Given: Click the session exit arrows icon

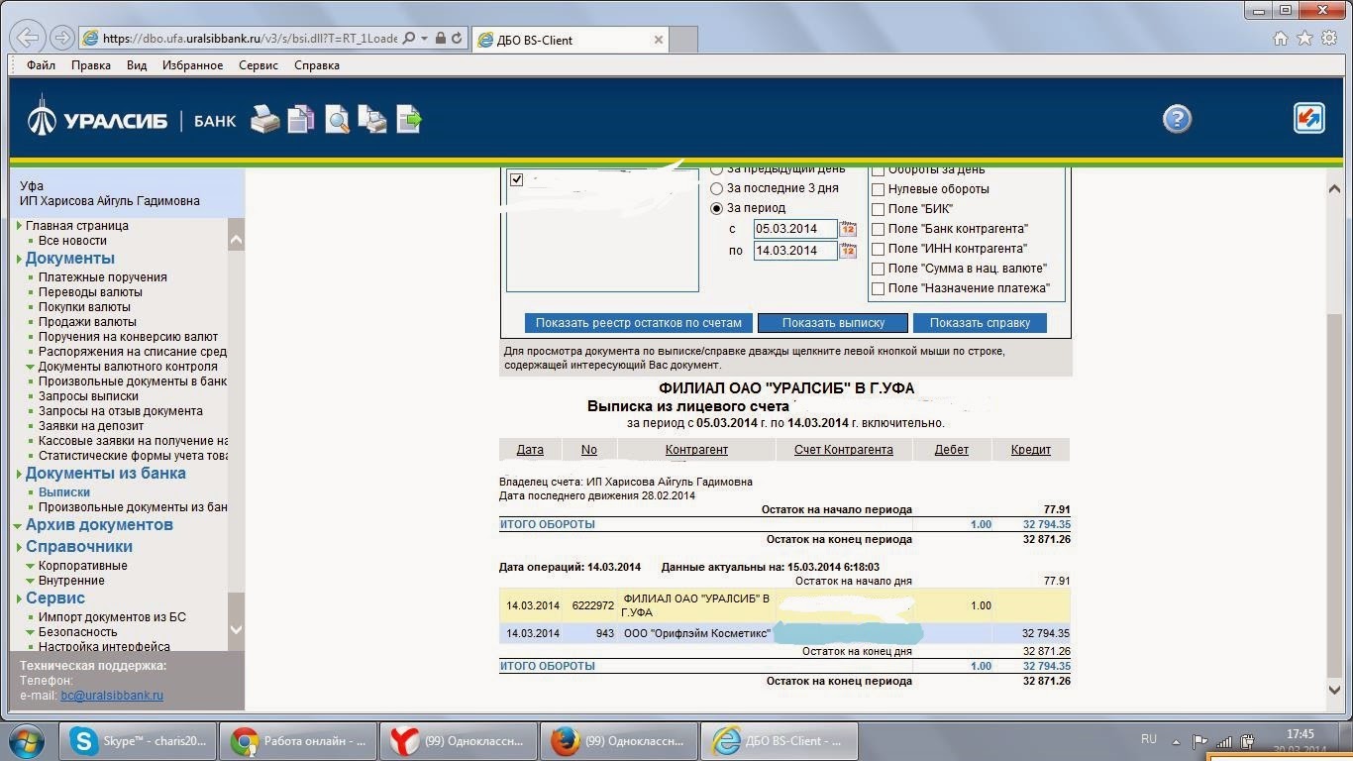Looking at the screenshot, I should 1309,118.
